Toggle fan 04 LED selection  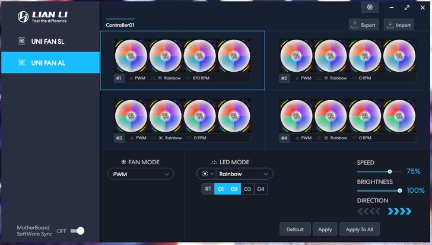(261, 189)
